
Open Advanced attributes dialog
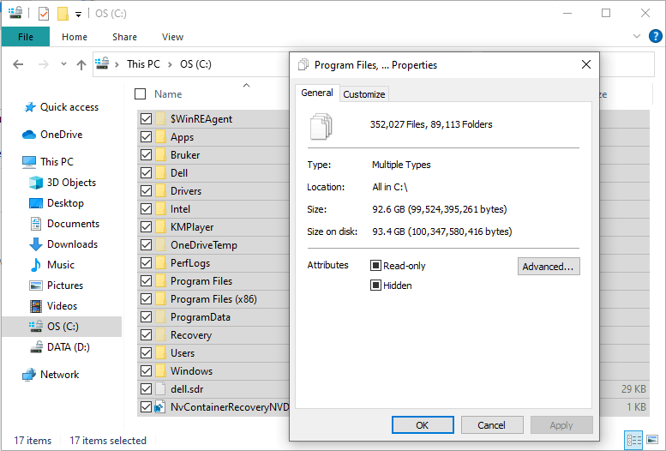coord(549,267)
